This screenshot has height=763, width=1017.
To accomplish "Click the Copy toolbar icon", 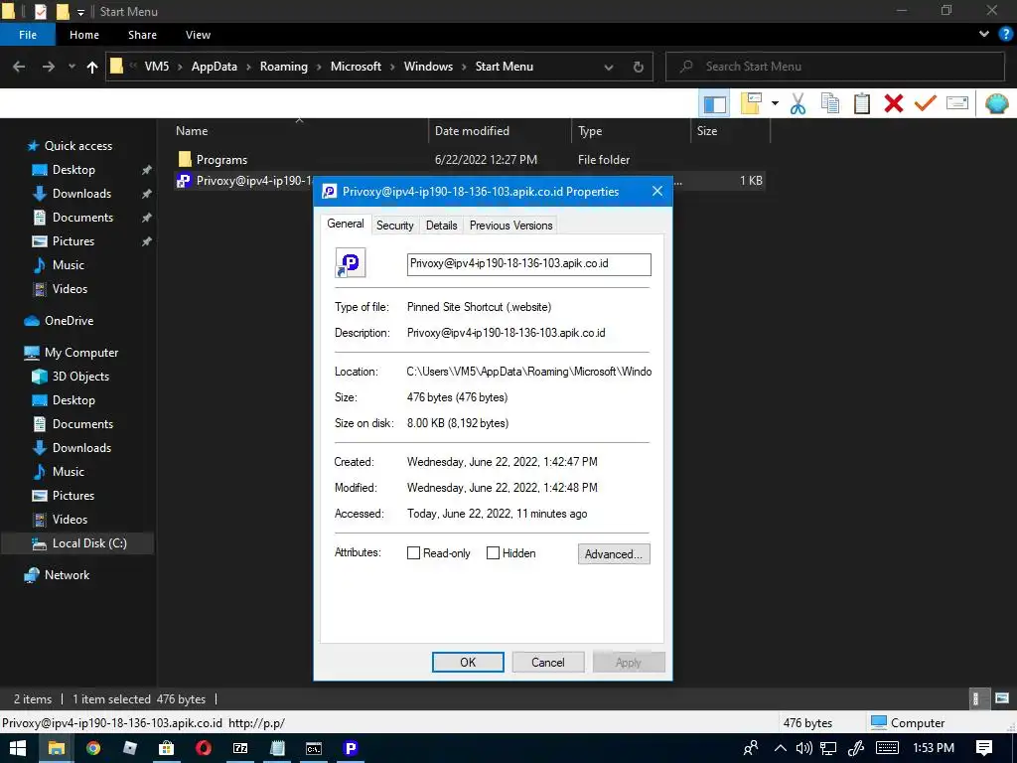I will pyautogui.click(x=830, y=103).
